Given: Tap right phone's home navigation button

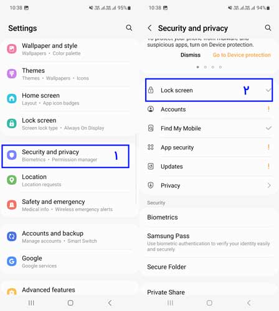Looking at the screenshot, I should pos(209,303).
